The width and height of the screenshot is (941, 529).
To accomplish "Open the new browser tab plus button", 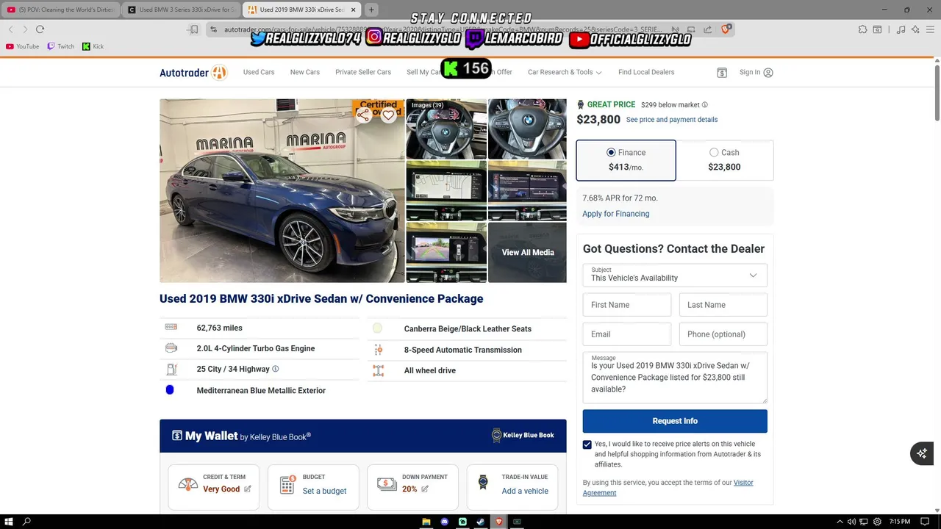I will pos(371,10).
